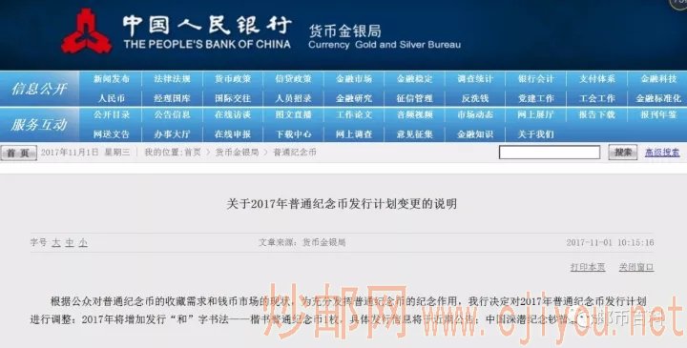Open the 新闻发布 menu item

pos(112,79)
